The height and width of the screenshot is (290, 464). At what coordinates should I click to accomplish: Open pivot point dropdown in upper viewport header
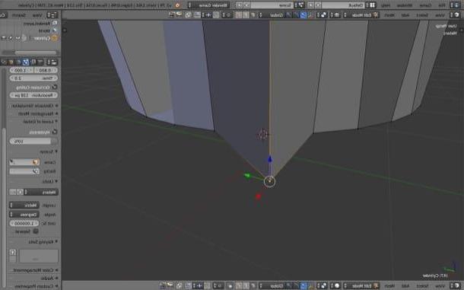click(x=322, y=14)
